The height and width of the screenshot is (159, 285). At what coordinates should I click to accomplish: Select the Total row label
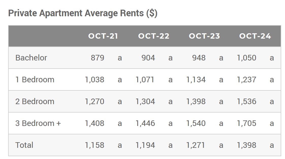[x=24, y=145]
